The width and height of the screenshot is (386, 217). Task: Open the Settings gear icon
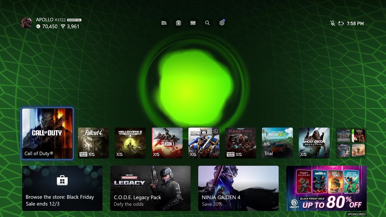click(222, 23)
